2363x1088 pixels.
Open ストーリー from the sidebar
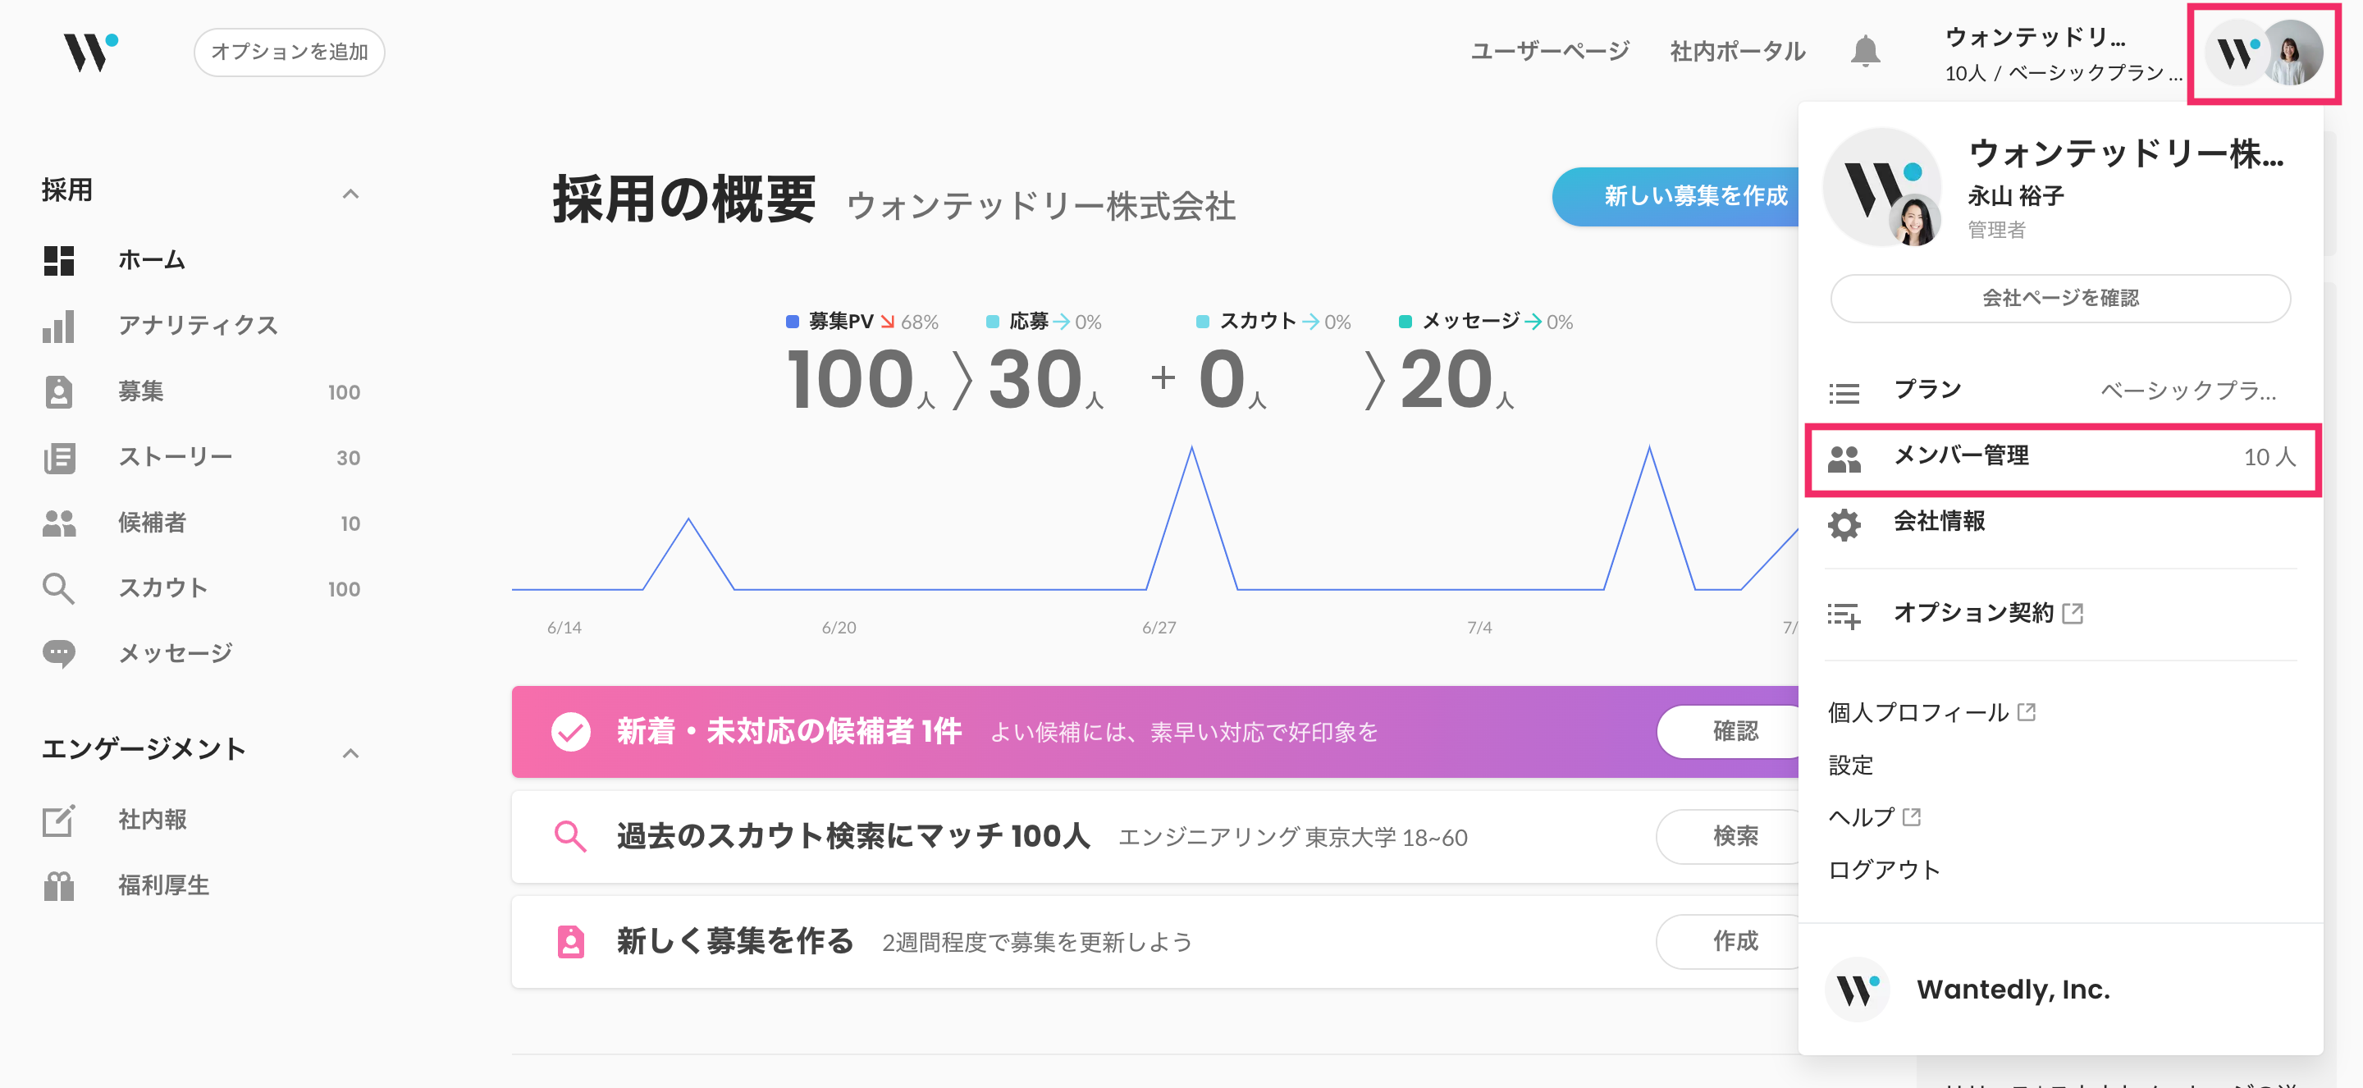[x=174, y=457]
